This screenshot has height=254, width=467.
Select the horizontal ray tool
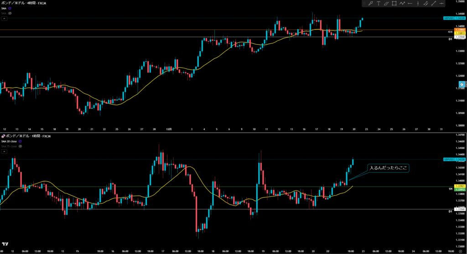pos(410,4)
